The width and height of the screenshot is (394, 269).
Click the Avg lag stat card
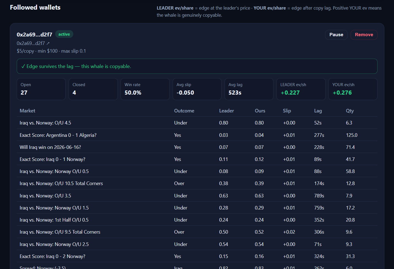(x=249, y=89)
